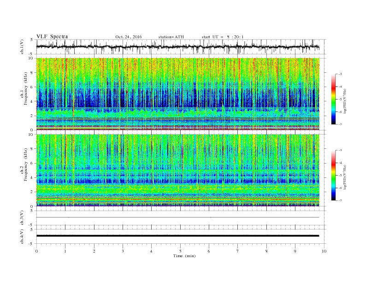Image resolution: width=365 pixels, height=282 pixels.
Task: Click time axis tick label "9"
Action: [295, 251]
